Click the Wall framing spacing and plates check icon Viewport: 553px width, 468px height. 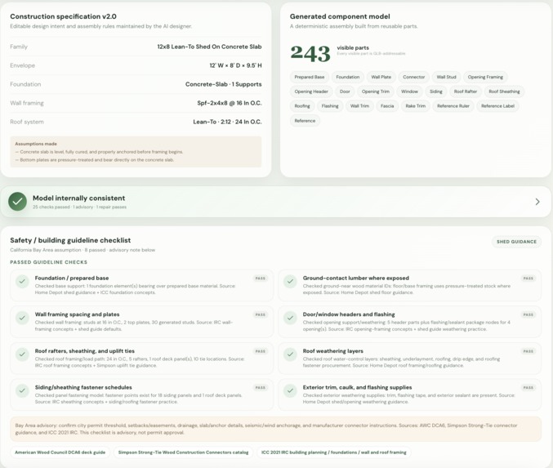pos(22,318)
